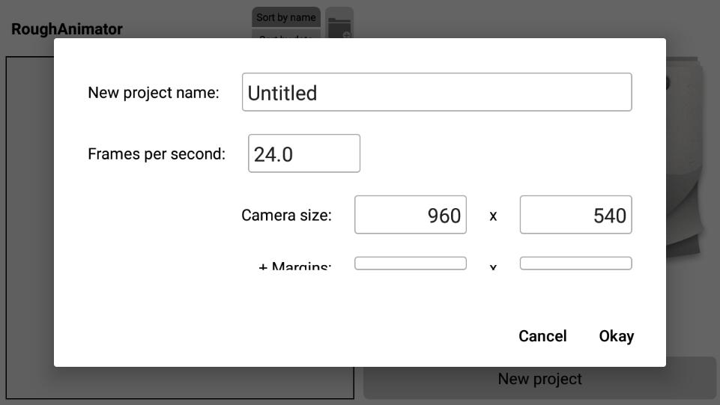This screenshot has width=720, height=405.
Task: Click the new folder icon
Action: click(340, 24)
